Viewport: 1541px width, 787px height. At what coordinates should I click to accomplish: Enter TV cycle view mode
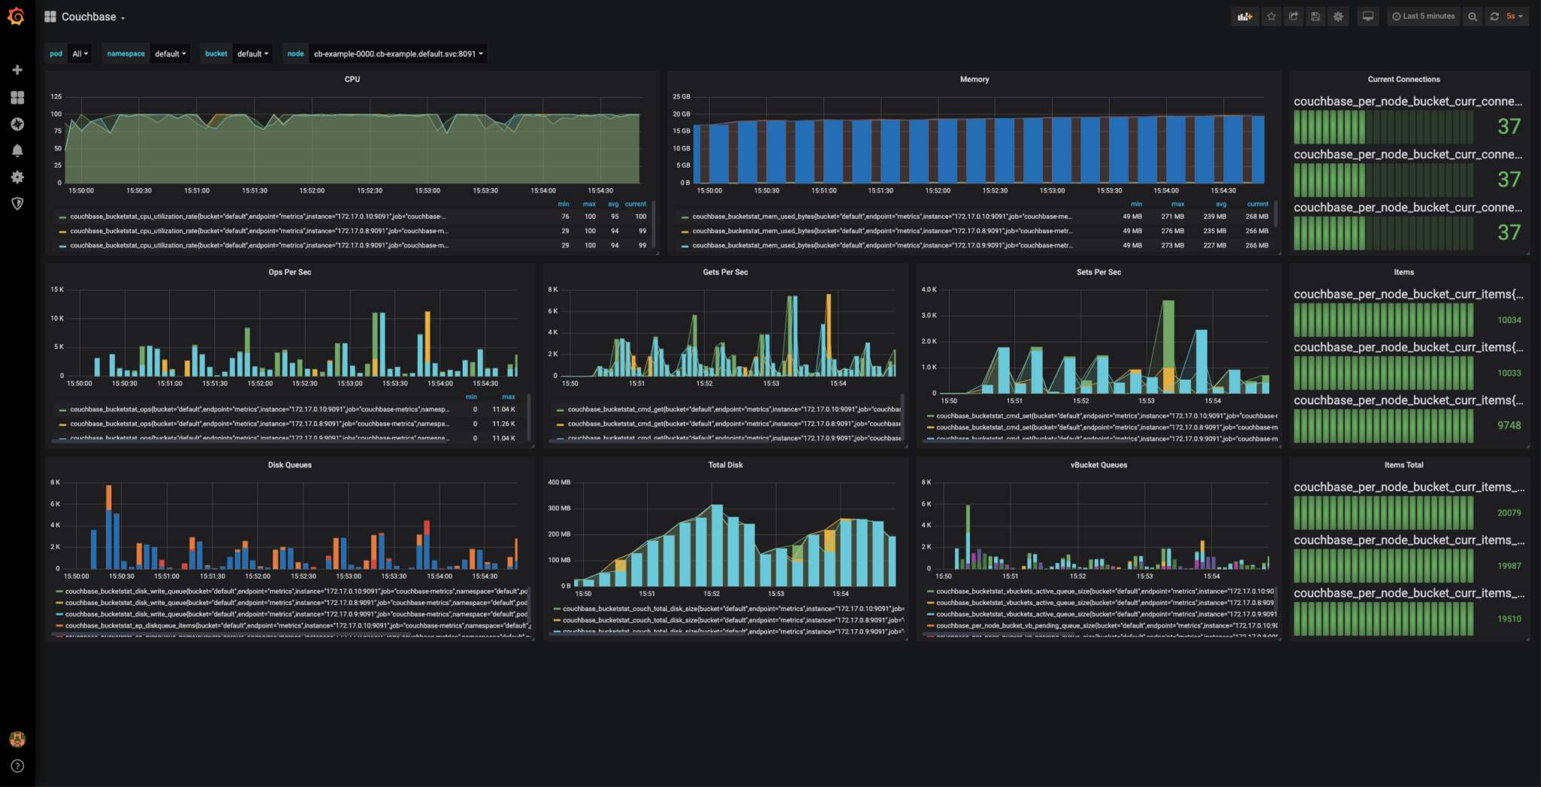1367,15
